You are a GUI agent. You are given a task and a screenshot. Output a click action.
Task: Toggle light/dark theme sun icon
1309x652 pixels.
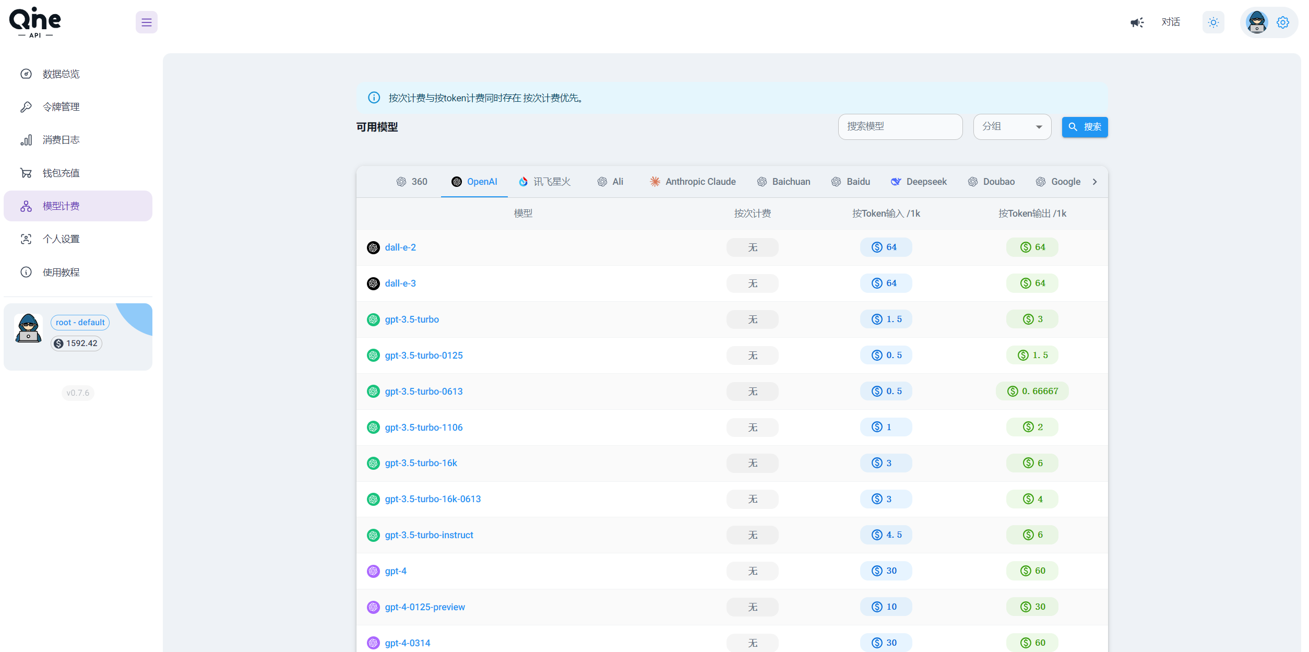coord(1213,22)
